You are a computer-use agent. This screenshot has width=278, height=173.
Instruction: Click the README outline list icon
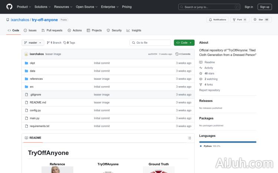[189, 138]
